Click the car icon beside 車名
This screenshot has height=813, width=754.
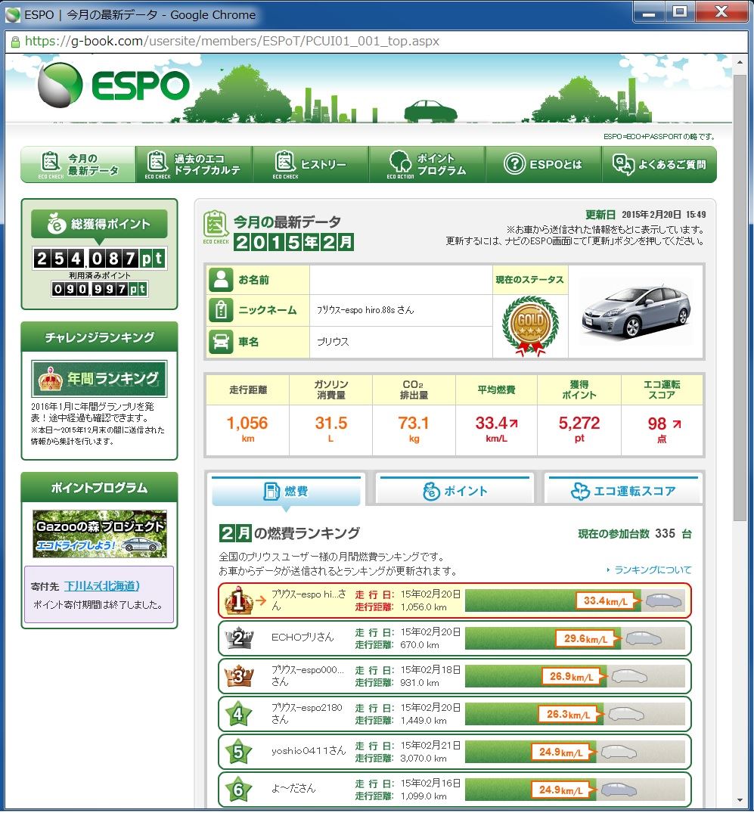point(221,342)
